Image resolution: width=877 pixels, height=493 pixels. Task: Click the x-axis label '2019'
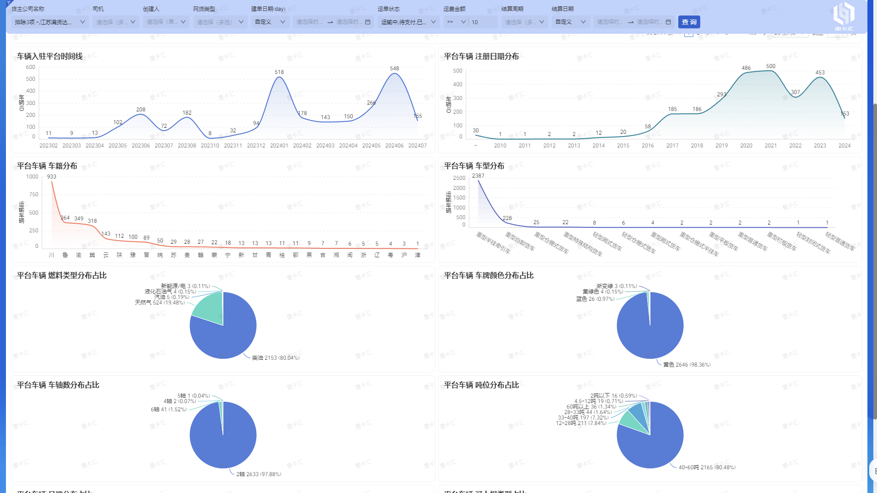click(x=721, y=146)
